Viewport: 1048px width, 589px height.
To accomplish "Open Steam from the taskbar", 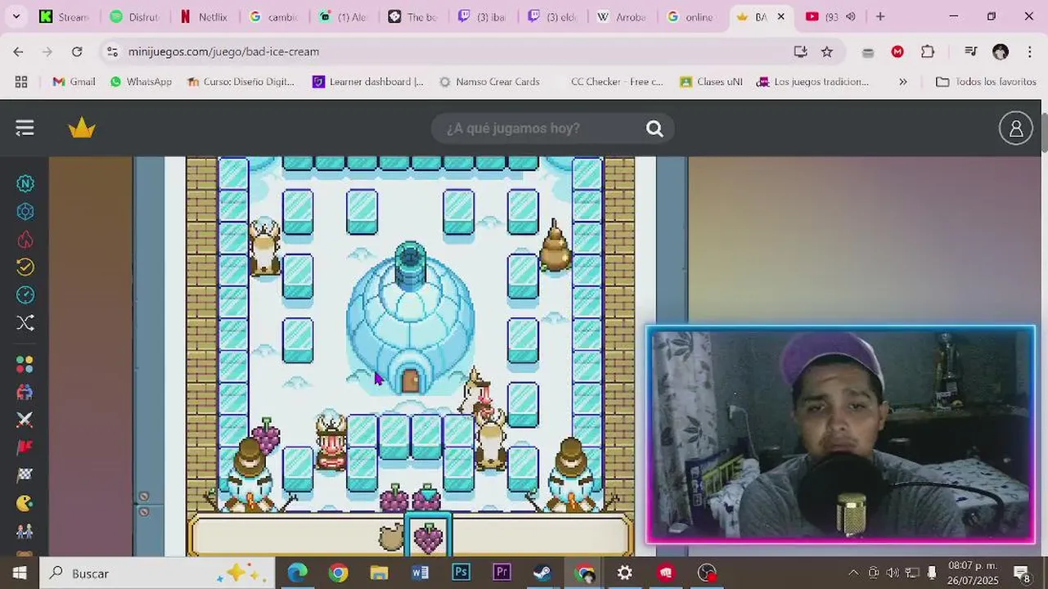I will (542, 573).
